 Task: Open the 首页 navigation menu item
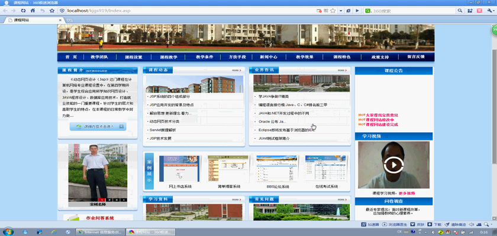tap(71, 57)
